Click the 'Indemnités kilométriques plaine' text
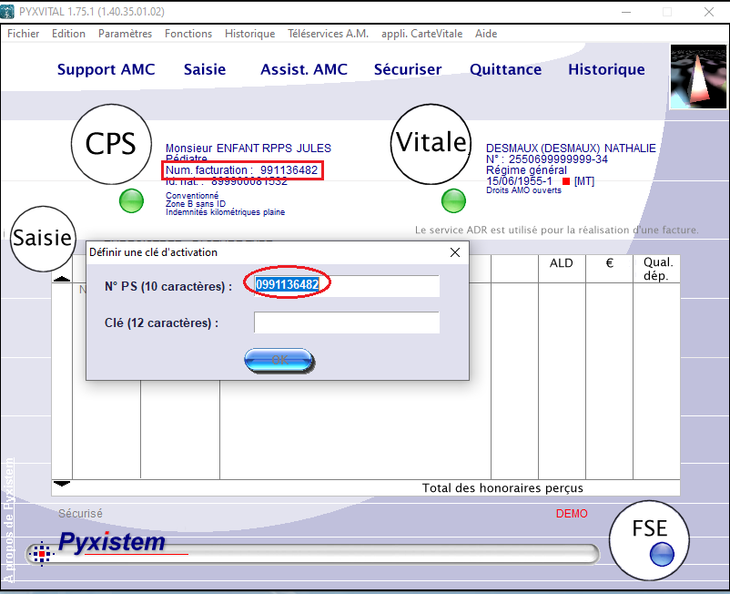The image size is (730, 594). [226, 212]
